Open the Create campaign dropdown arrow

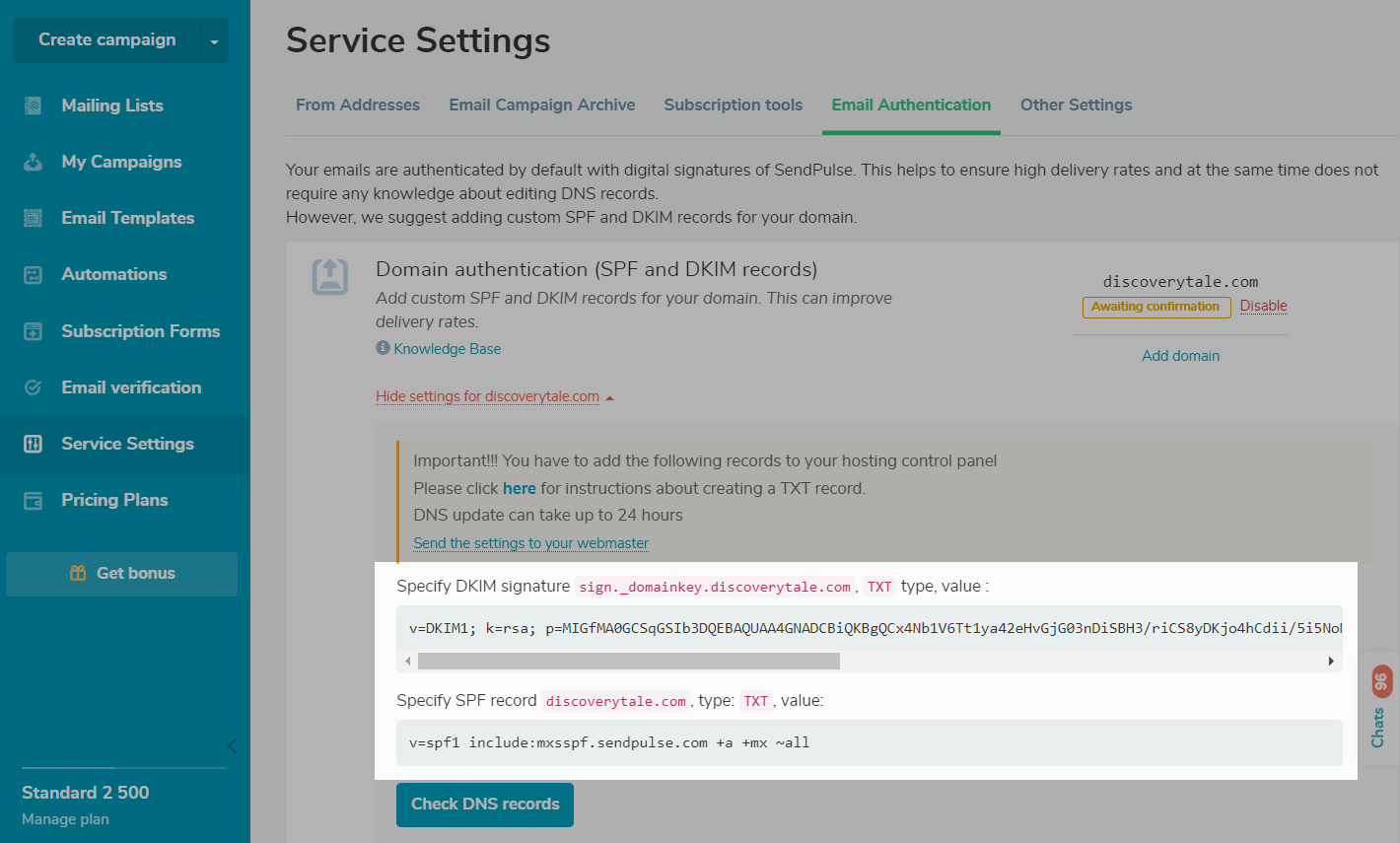[214, 41]
